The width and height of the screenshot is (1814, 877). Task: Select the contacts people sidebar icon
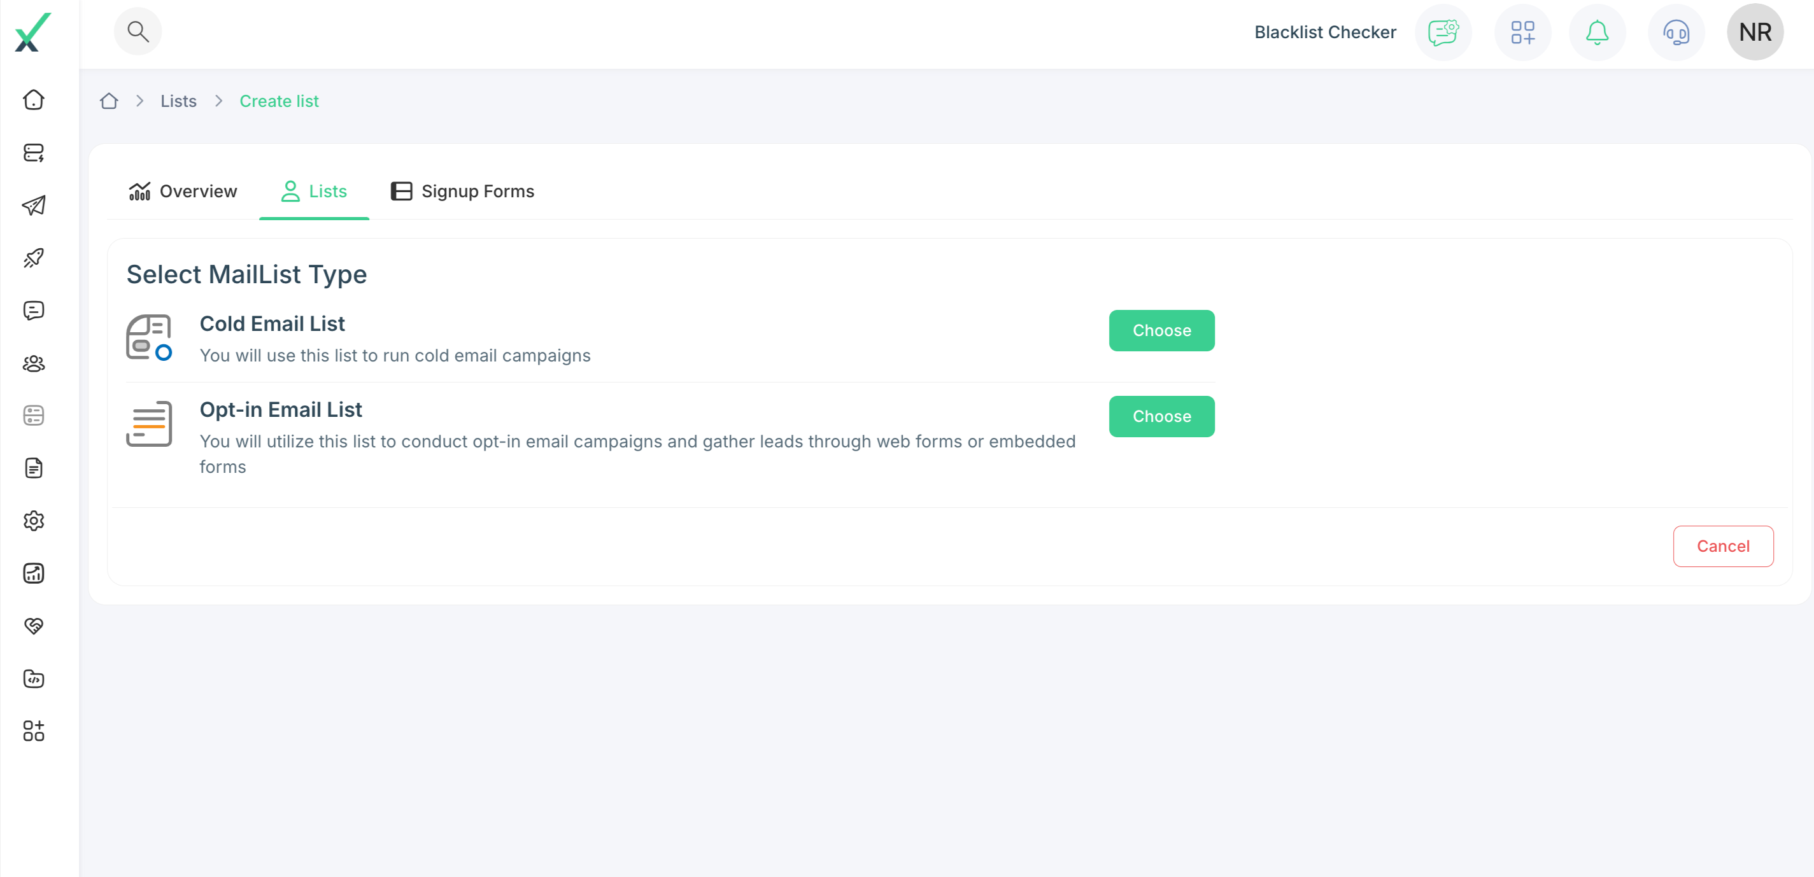tap(33, 363)
